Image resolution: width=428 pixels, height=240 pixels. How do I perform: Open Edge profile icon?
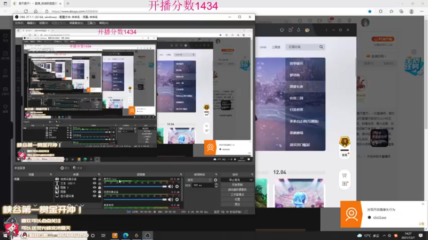[x=411, y=11]
